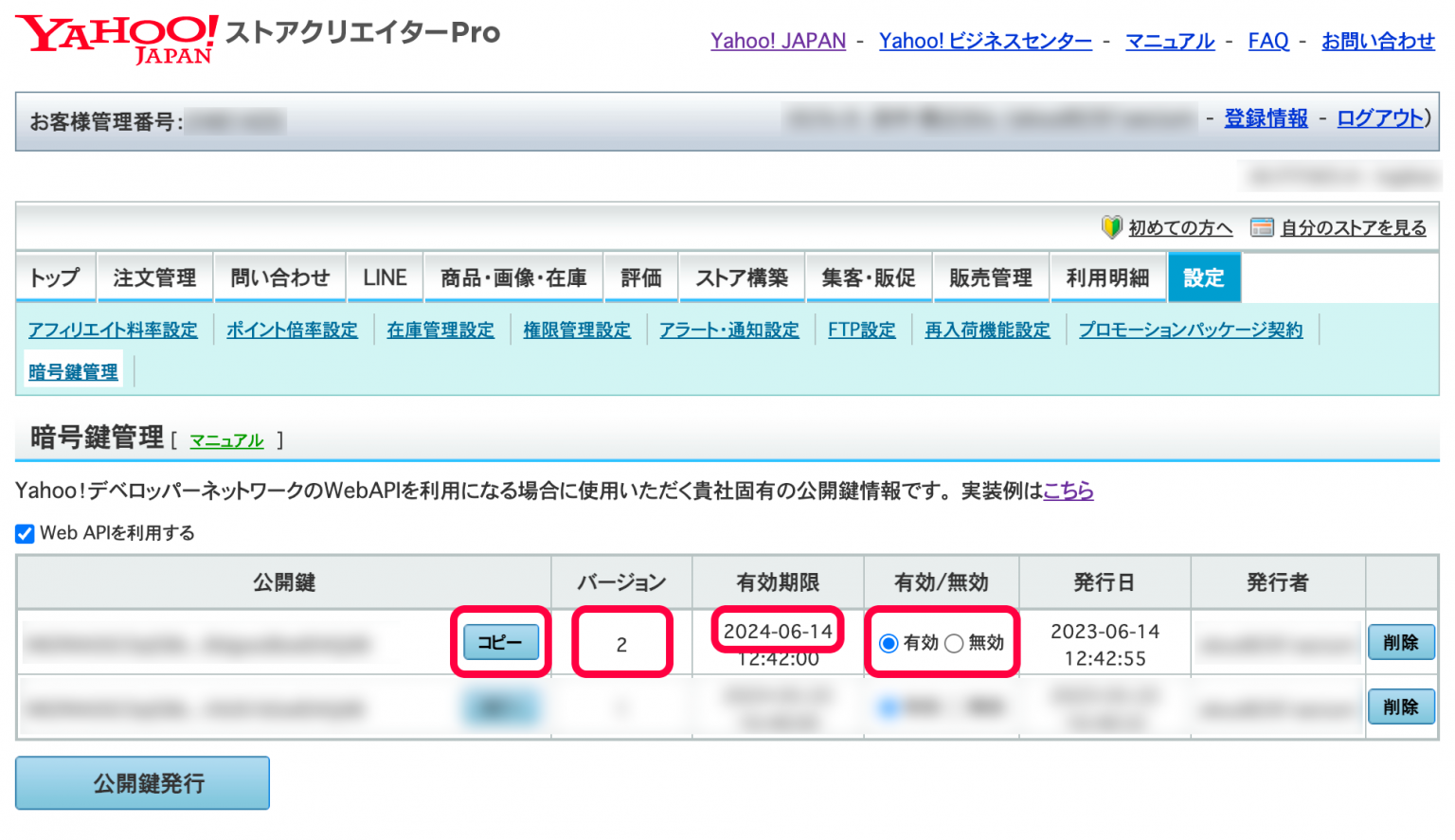Click the 登録情報 link in the header

(1266, 118)
